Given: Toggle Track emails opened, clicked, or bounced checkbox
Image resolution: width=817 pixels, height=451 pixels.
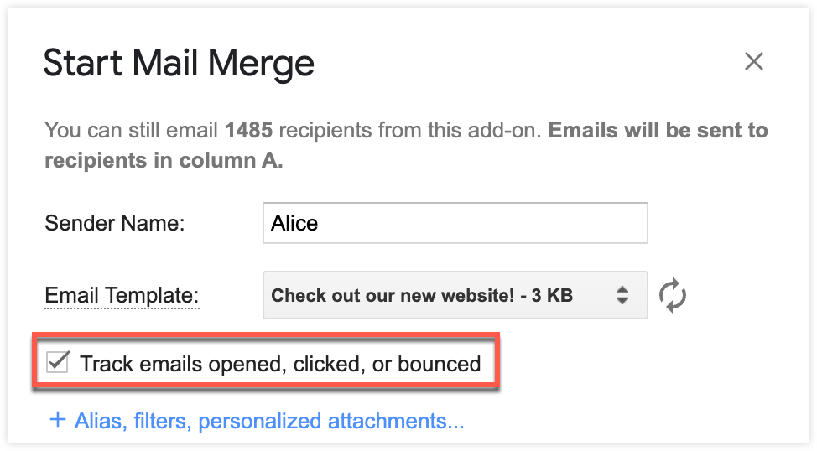Looking at the screenshot, I should (x=58, y=363).
